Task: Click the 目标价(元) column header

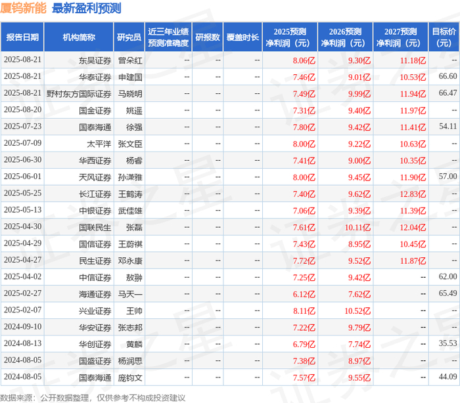Action: [x=444, y=37]
